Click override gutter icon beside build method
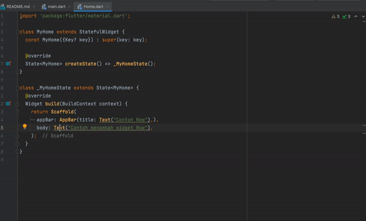Screen dimensions: 366x221 [9, 103]
